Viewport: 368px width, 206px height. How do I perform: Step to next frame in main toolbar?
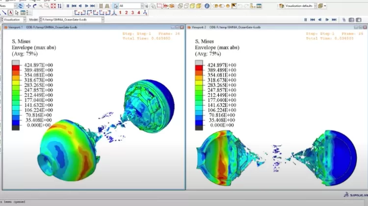pos(86,6)
